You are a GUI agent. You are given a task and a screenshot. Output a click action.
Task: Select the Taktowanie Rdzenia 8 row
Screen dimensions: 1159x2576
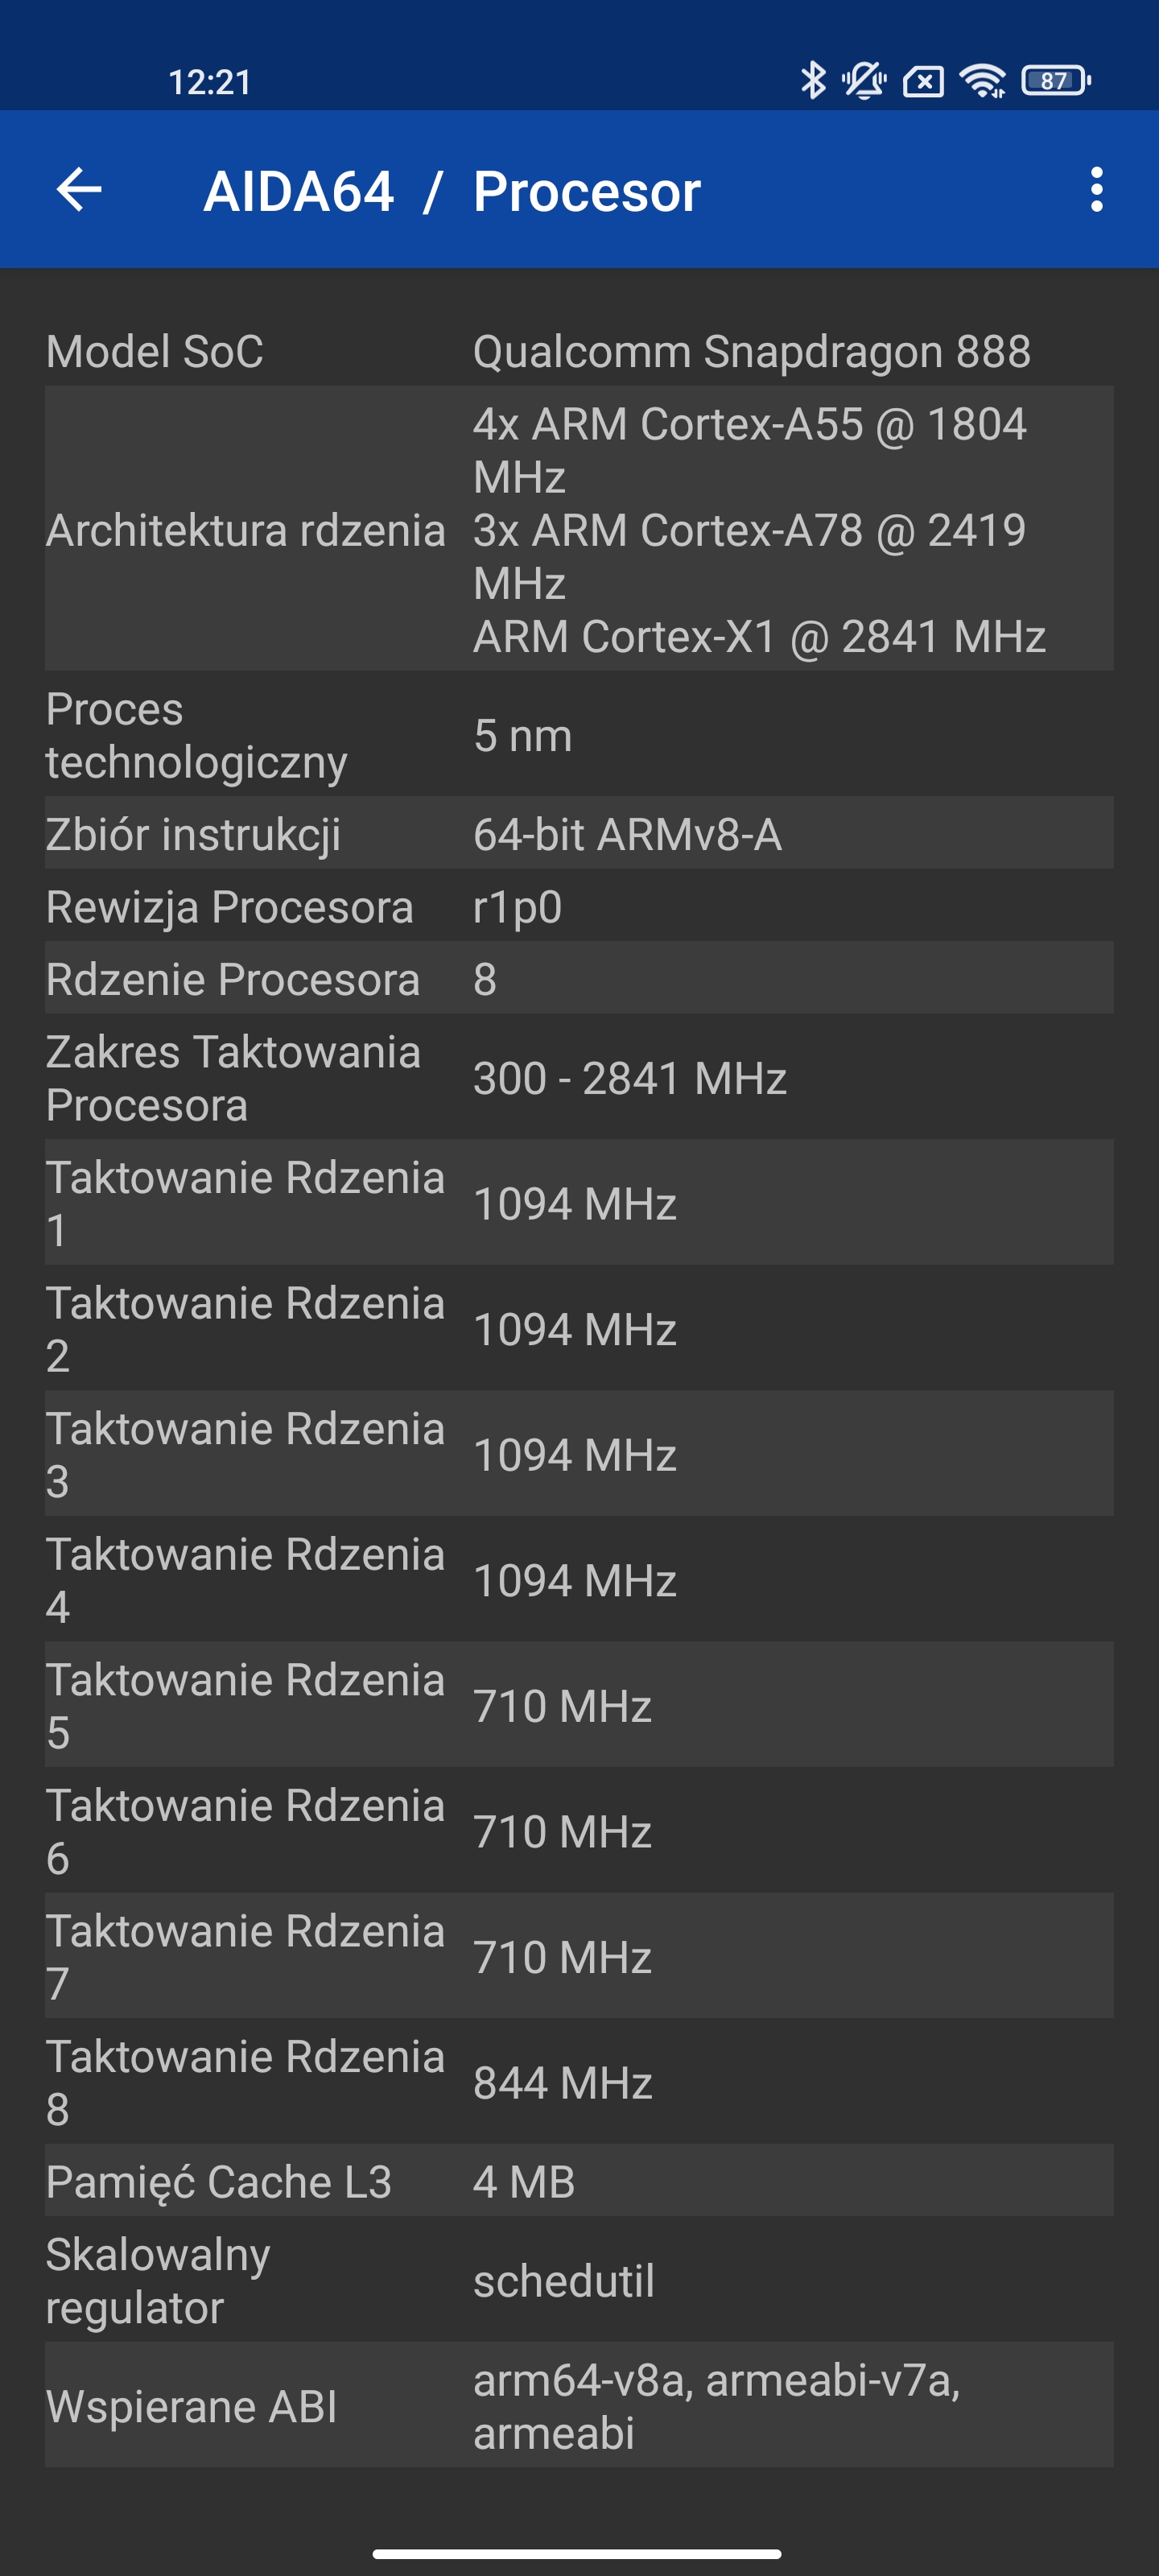579,2082
